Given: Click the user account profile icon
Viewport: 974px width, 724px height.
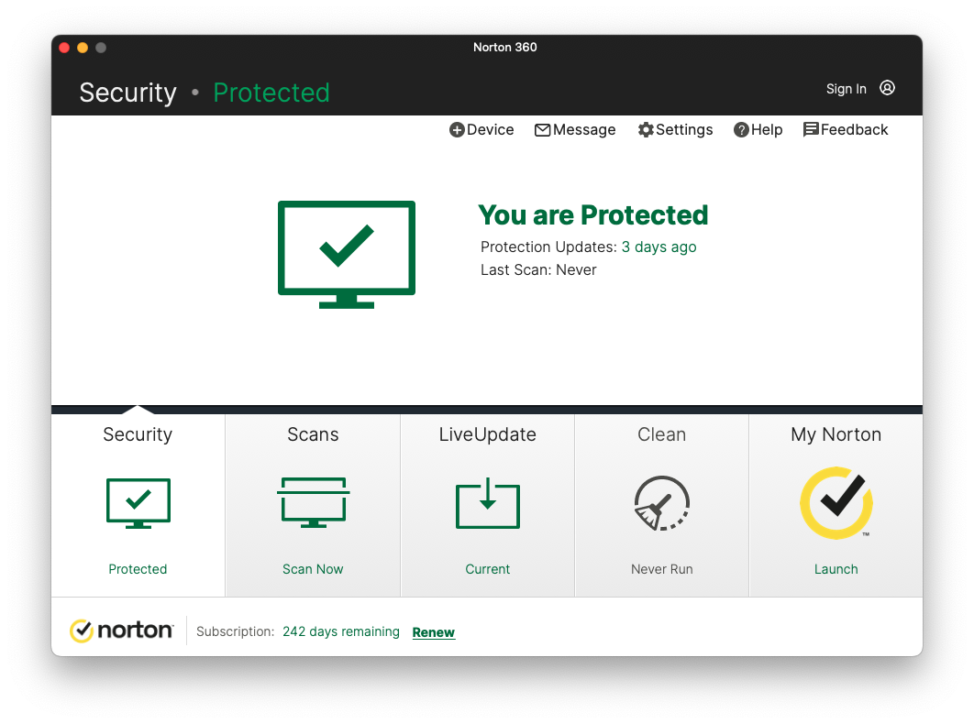Looking at the screenshot, I should 887,88.
